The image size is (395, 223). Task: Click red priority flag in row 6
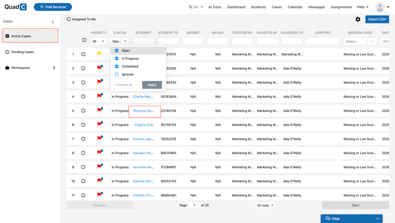100,124
